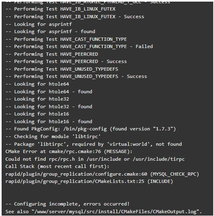The height and width of the screenshot is (216, 214).
Task: Click the 'HAVE_UNUSED_TYPEDEFS - Success' line
Action: pyautogui.click(x=76, y=76)
